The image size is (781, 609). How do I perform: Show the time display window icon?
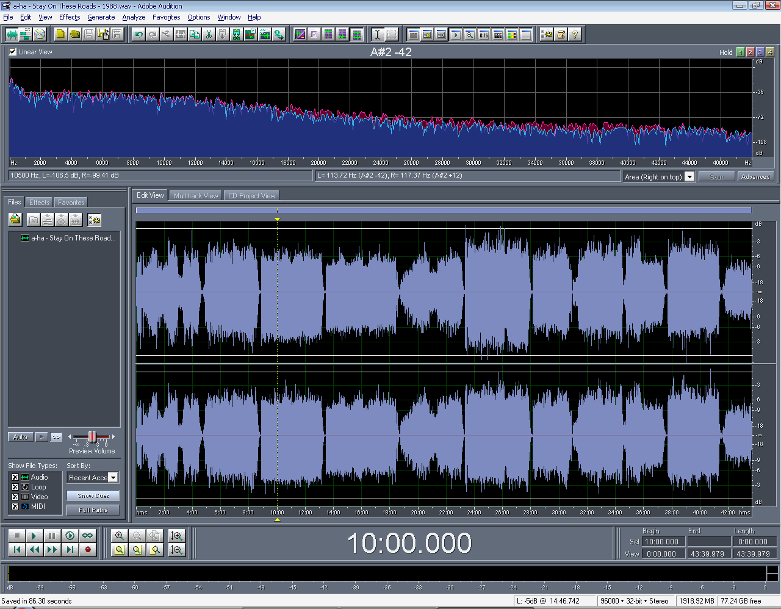click(x=484, y=35)
